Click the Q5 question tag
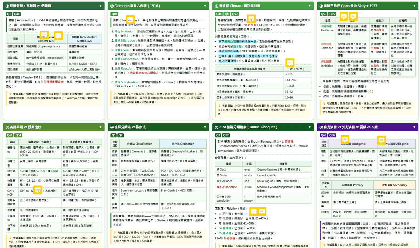Screen dimensions: 420x248 coord(114,135)
